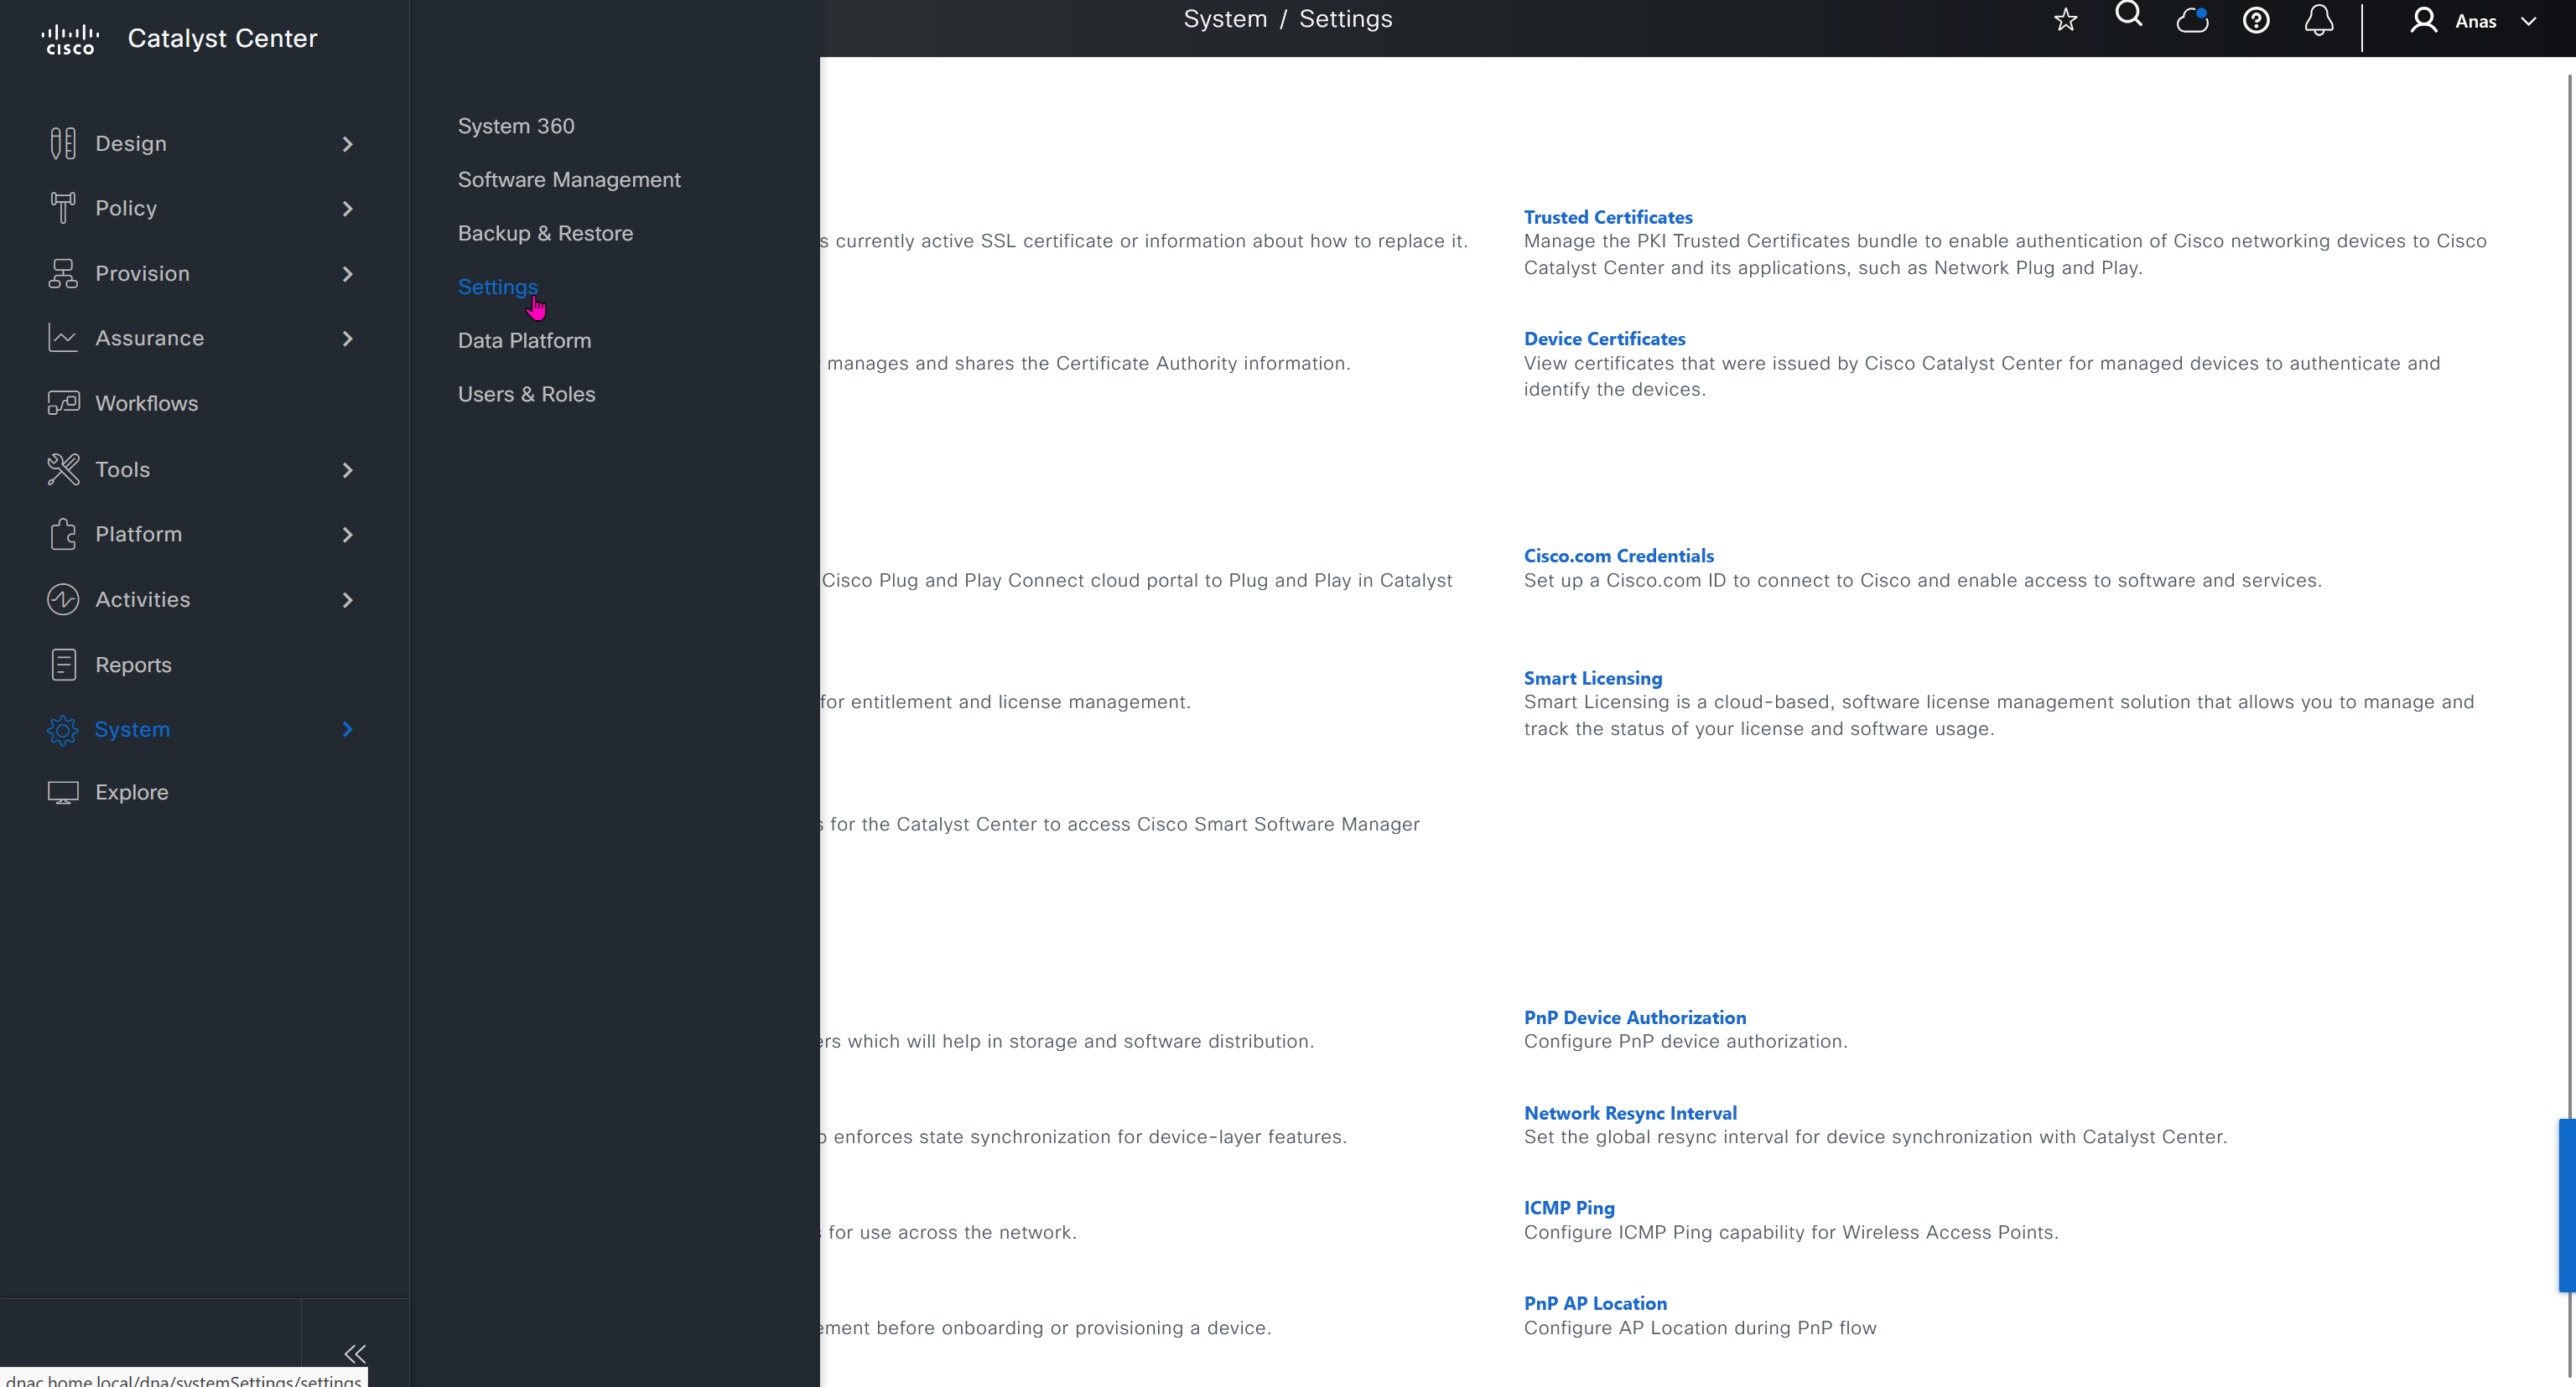This screenshot has height=1387, width=2576.
Task: Expand the Assurance menu chevron
Action: tap(347, 339)
